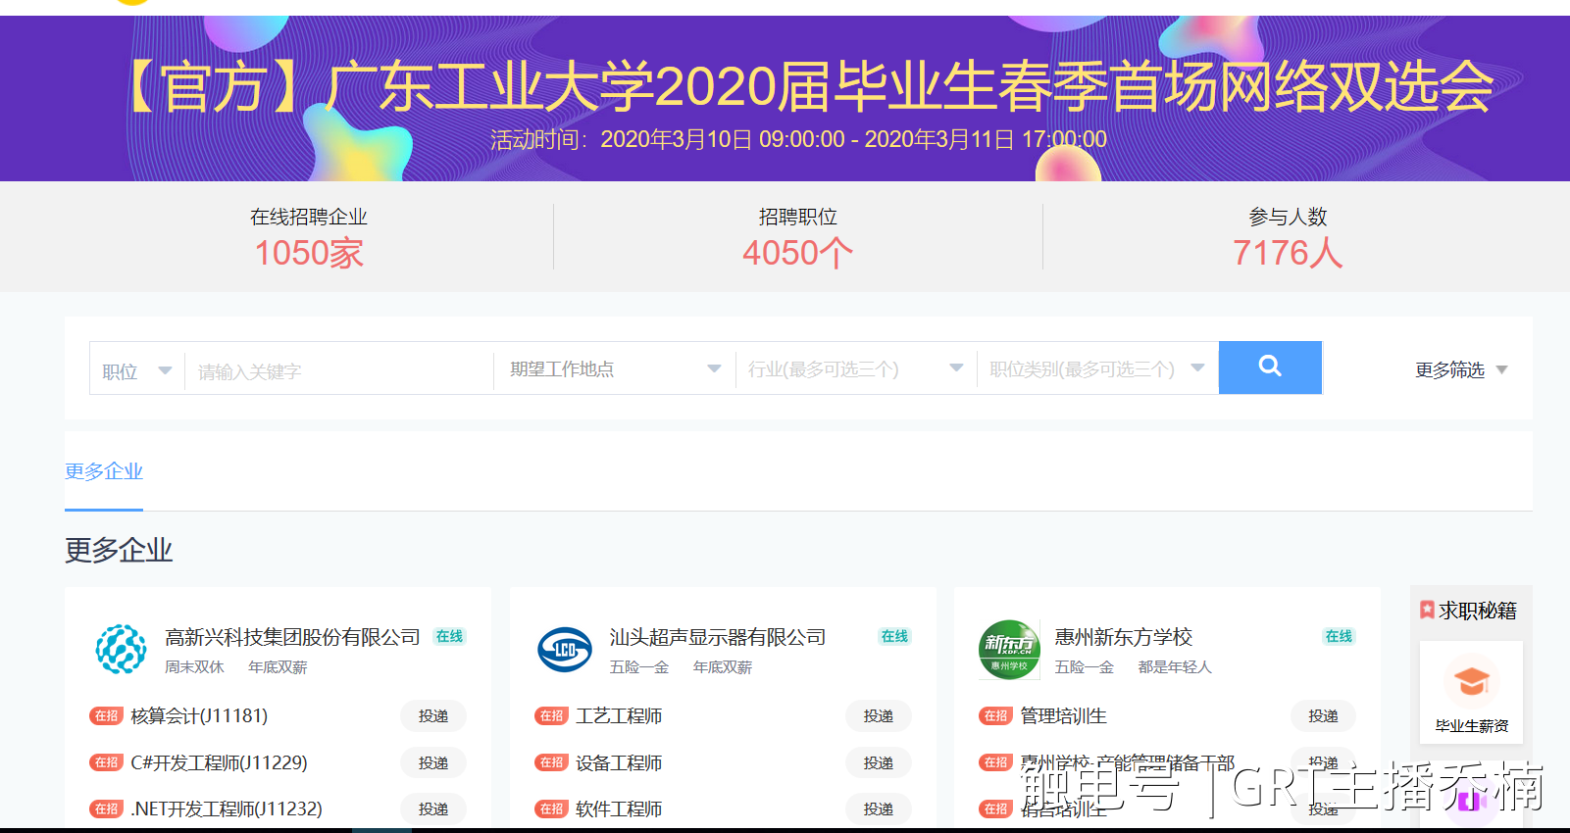
Task: Click 投递 button for 核算会计(J11181)
Action: pos(432,716)
